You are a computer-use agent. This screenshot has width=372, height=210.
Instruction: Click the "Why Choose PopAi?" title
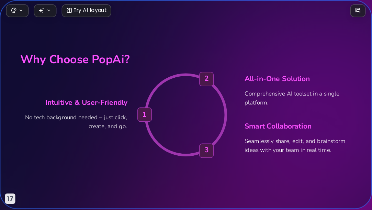tap(75, 59)
